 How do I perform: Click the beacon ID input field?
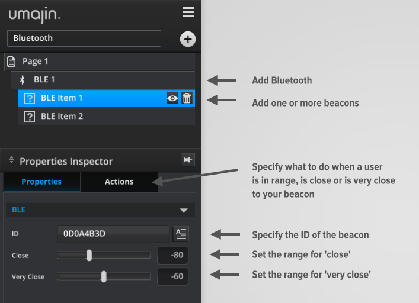pyautogui.click(x=114, y=234)
